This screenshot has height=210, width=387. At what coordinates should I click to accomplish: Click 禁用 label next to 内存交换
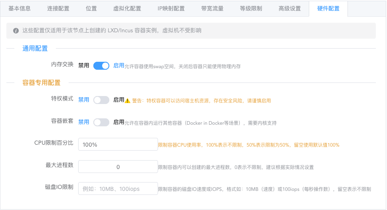84,66
